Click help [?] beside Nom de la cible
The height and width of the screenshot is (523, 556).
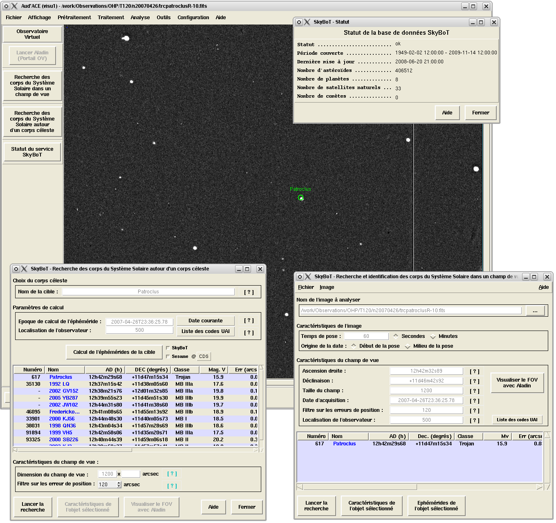[x=249, y=292]
